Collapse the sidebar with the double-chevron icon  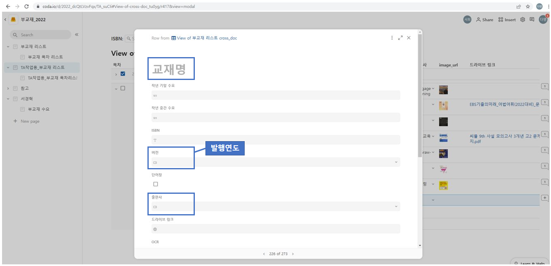pyautogui.click(x=76, y=35)
